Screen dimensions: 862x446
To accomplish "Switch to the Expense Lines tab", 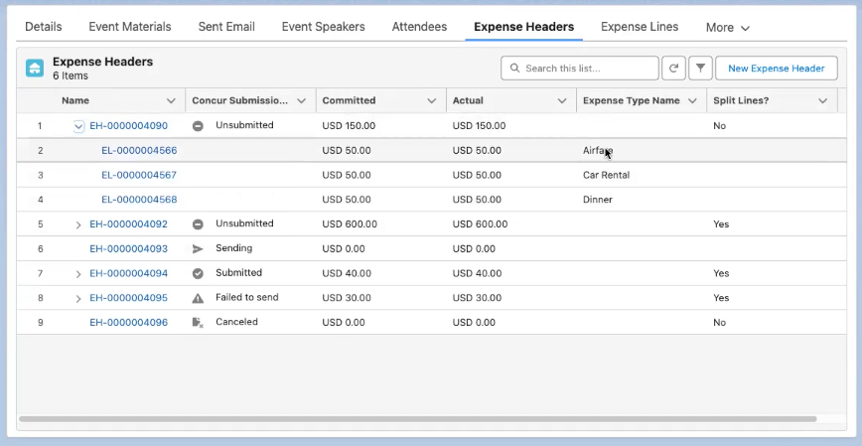I will coord(640,27).
